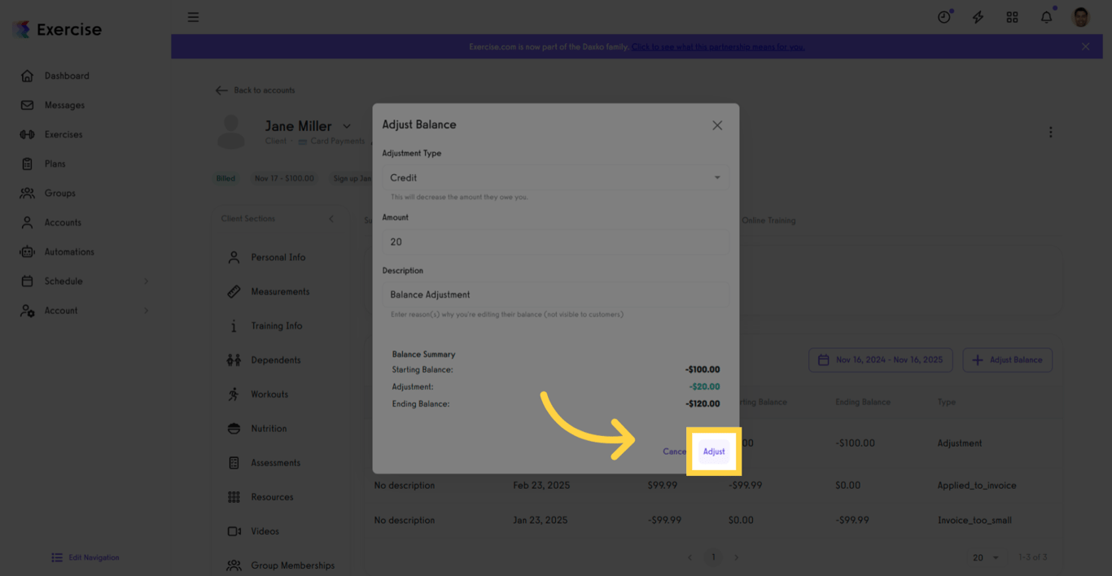Image resolution: width=1112 pixels, height=576 pixels.
Task: Click the Description input field
Action: tap(555, 294)
